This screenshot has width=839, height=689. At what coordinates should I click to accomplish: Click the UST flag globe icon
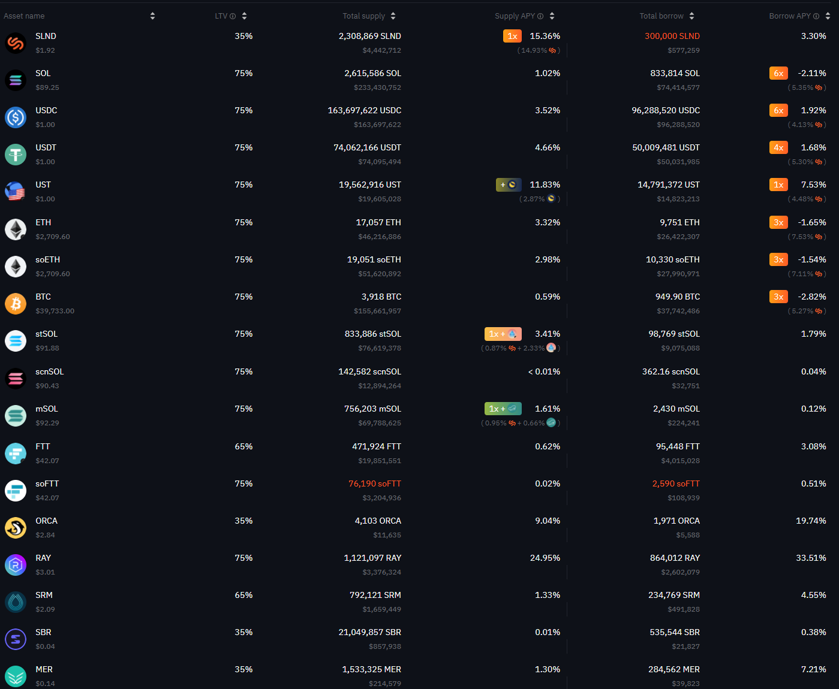[x=16, y=192]
